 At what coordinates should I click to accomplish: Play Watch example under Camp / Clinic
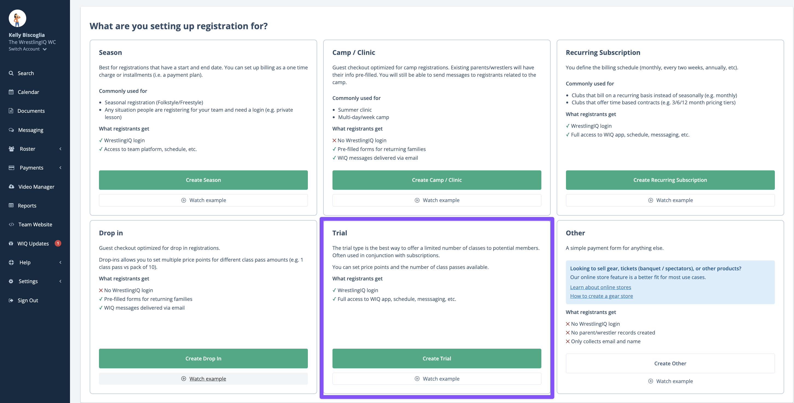point(436,200)
